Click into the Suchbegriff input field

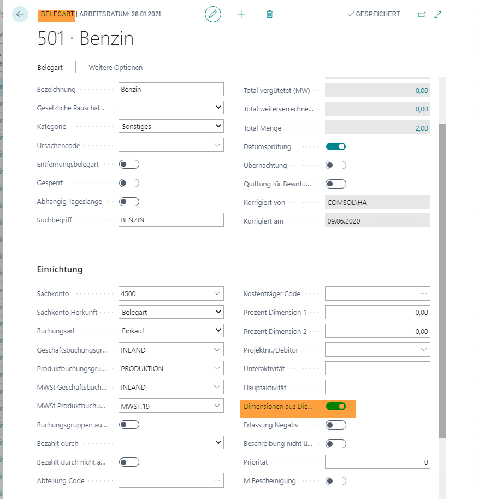tap(171, 220)
